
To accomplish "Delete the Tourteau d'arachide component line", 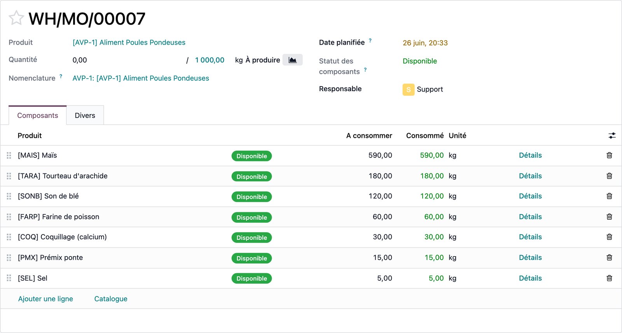I will pyautogui.click(x=609, y=176).
